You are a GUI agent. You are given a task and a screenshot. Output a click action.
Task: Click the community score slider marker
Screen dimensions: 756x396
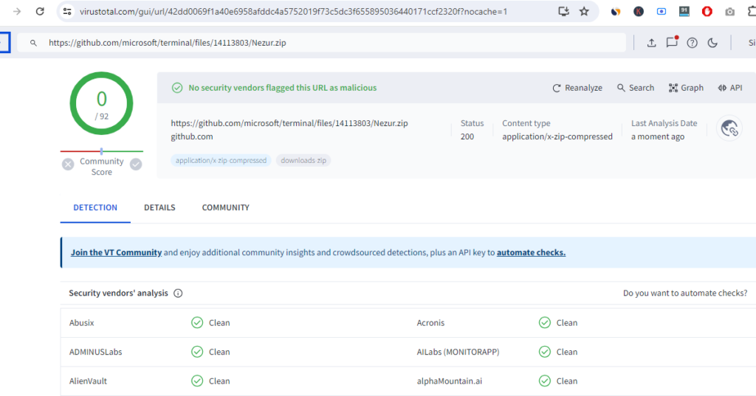(x=101, y=151)
